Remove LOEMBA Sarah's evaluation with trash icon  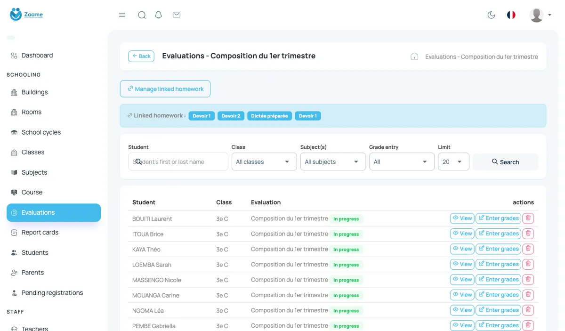tap(528, 264)
